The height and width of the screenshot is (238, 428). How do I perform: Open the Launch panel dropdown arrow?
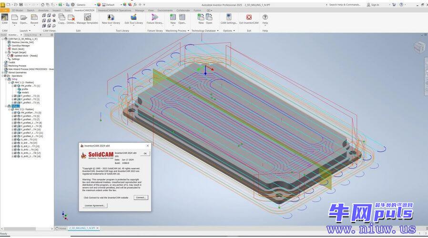(30, 31)
